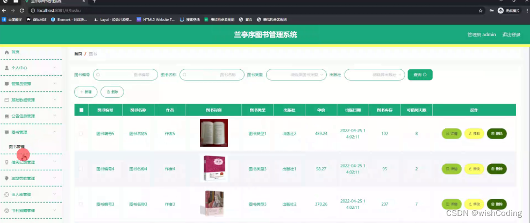Click 修改 button for 图书编号4
Screen dimensions: 530x223
(x=474, y=169)
